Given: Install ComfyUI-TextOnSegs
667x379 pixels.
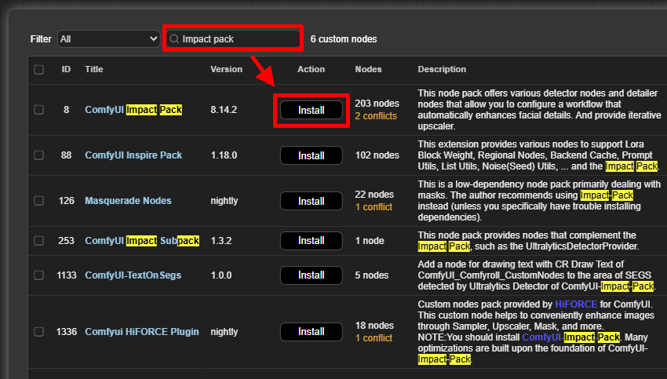Looking at the screenshot, I should pyautogui.click(x=312, y=275).
